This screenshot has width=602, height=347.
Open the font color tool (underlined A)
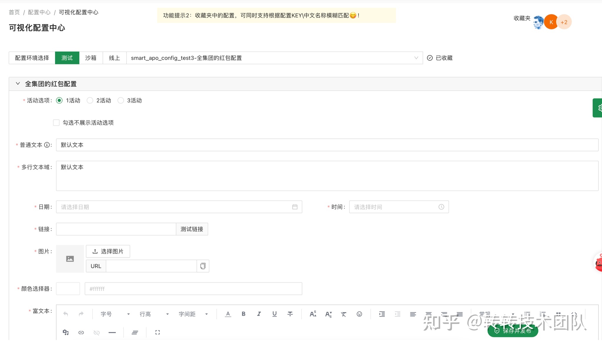[228, 314]
